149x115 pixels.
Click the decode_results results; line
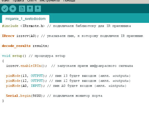pyautogui.click(x=25, y=46)
